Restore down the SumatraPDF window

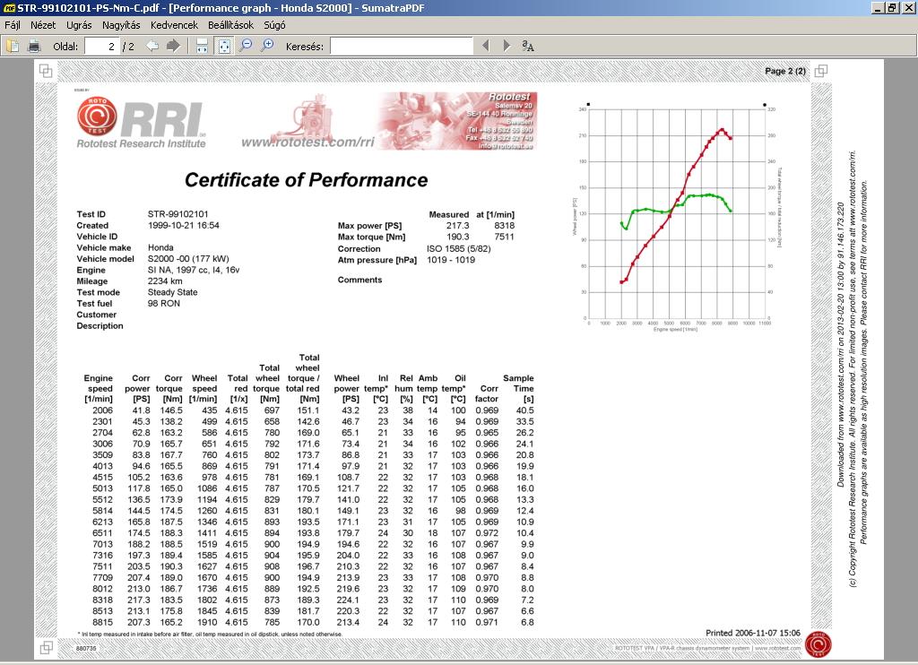pyautogui.click(x=891, y=8)
